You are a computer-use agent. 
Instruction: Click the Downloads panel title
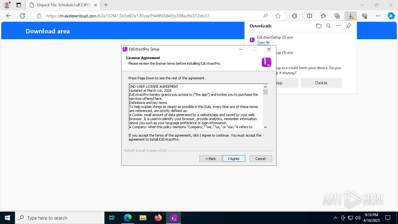[261, 26]
